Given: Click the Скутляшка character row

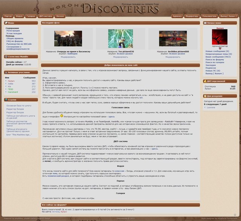Looking at the screenshot, I should click(x=220, y=86).
